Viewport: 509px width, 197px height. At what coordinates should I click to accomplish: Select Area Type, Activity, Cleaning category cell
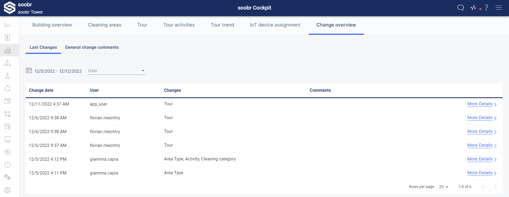tap(200, 159)
